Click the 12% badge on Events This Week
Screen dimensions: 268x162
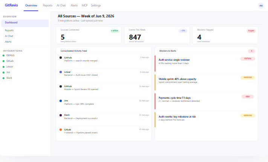click(x=183, y=31)
